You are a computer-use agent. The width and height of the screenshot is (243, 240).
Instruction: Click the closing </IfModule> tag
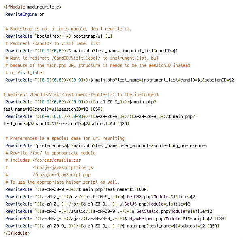click(17, 233)
